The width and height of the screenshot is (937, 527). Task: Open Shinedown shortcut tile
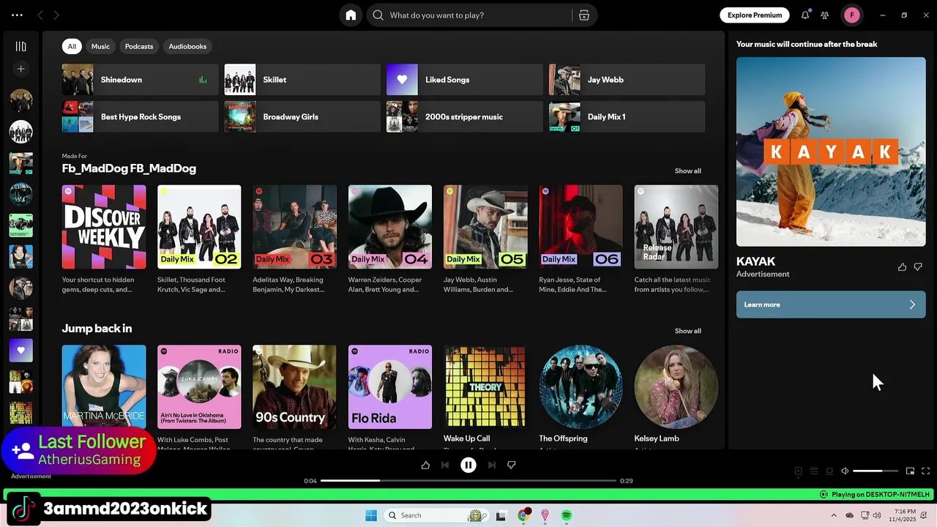[x=140, y=80]
